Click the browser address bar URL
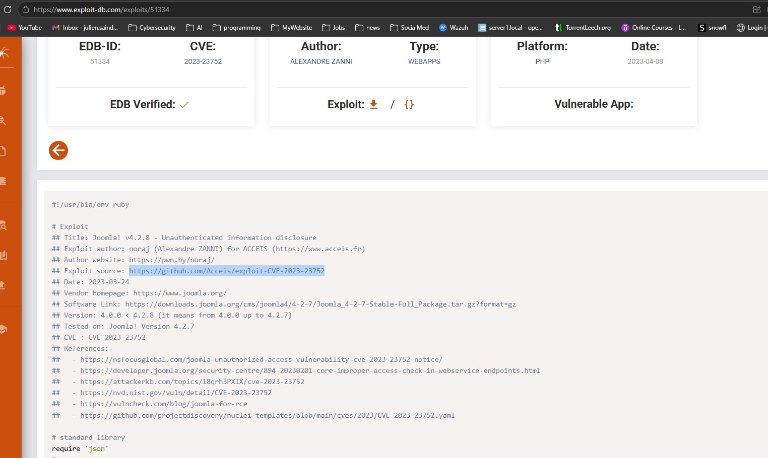This screenshot has height=458, width=768. click(x=101, y=10)
